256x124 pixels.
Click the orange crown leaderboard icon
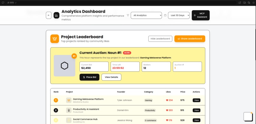55,39
